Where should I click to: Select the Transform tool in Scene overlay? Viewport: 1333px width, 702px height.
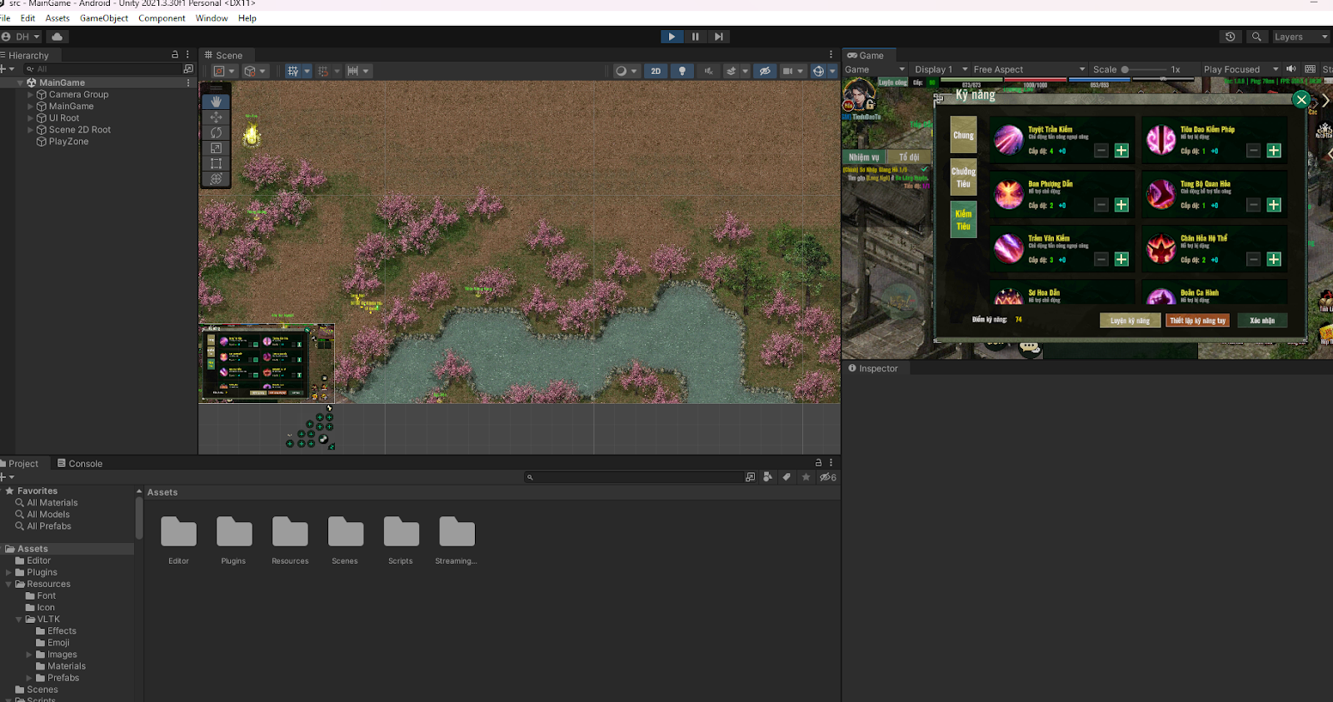tap(216, 178)
